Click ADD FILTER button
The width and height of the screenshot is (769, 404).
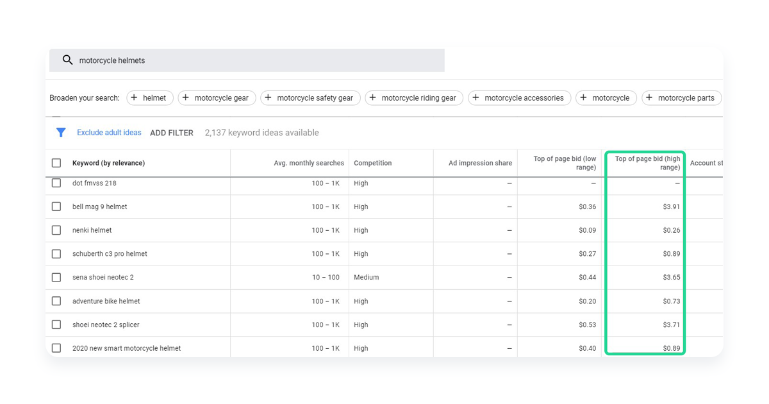pos(172,133)
